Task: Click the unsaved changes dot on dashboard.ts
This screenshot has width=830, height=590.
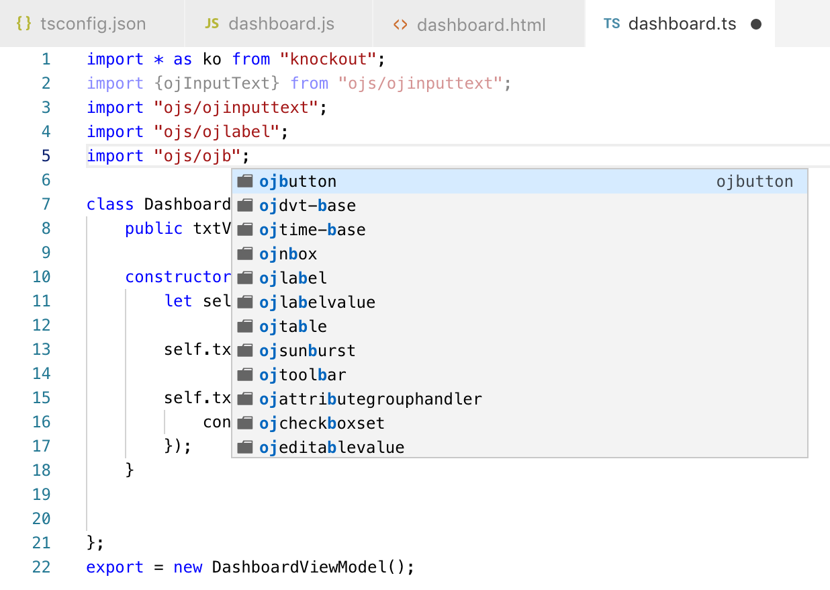Action: 756,24
